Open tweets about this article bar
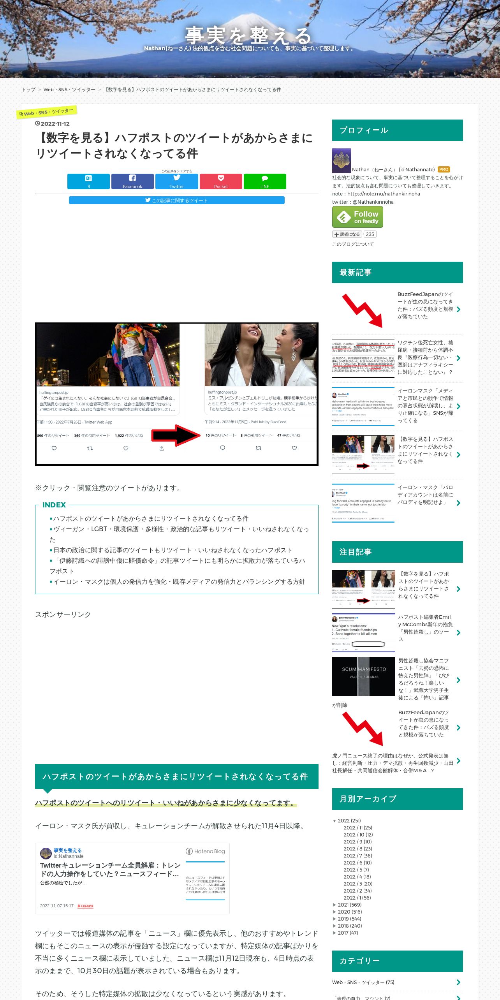Viewport: 500px width, 1000px height. [x=176, y=200]
